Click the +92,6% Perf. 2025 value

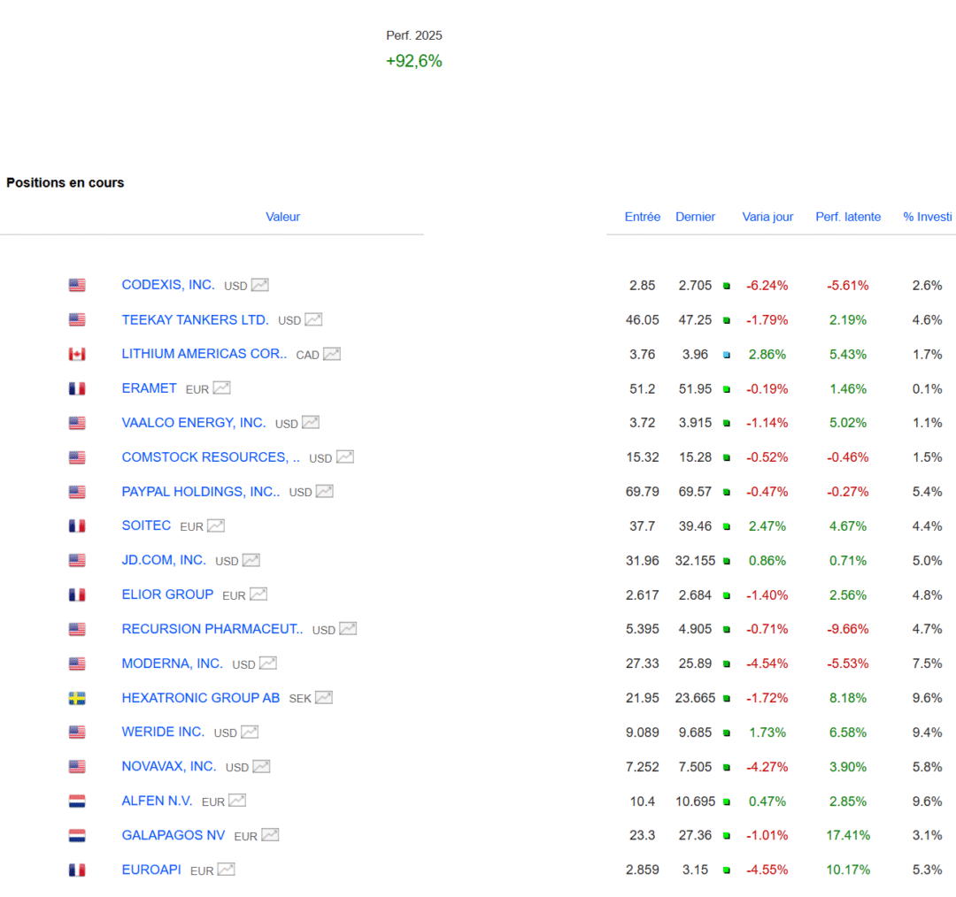tap(414, 61)
